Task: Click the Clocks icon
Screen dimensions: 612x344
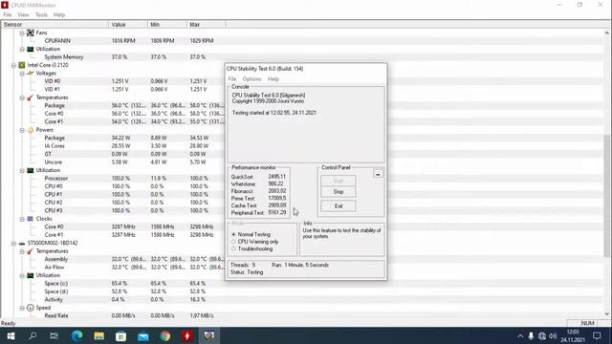Action: point(30,219)
